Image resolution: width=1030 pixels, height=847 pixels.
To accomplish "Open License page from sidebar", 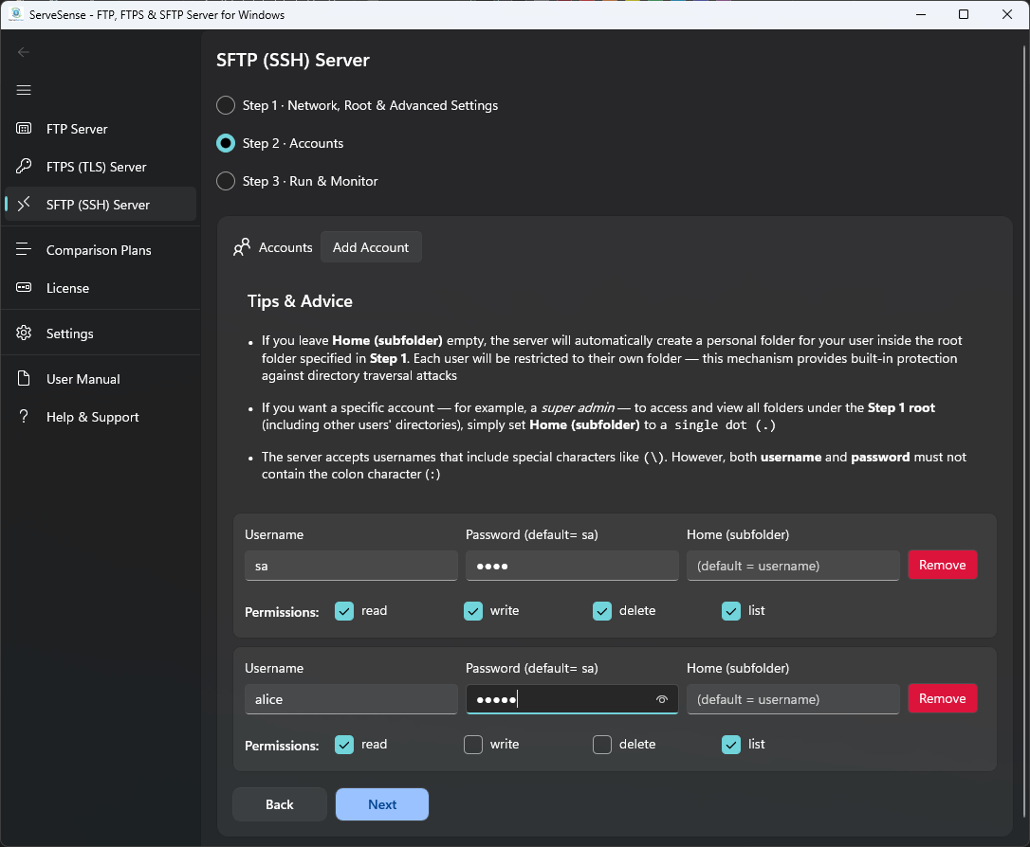I will coord(67,288).
